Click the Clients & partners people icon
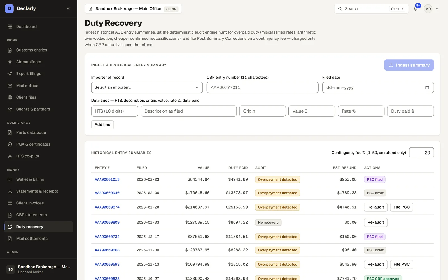Viewport: 448px width, 280px height. click(x=10, y=109)
